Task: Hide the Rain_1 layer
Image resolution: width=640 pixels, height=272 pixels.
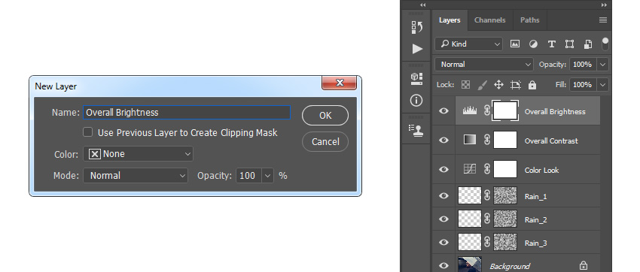Action: [443, 196]
